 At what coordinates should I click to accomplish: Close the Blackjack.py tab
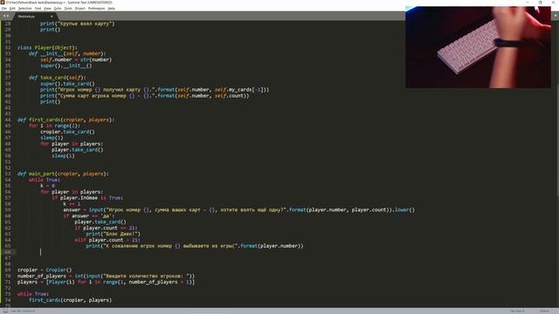point(52,17)
